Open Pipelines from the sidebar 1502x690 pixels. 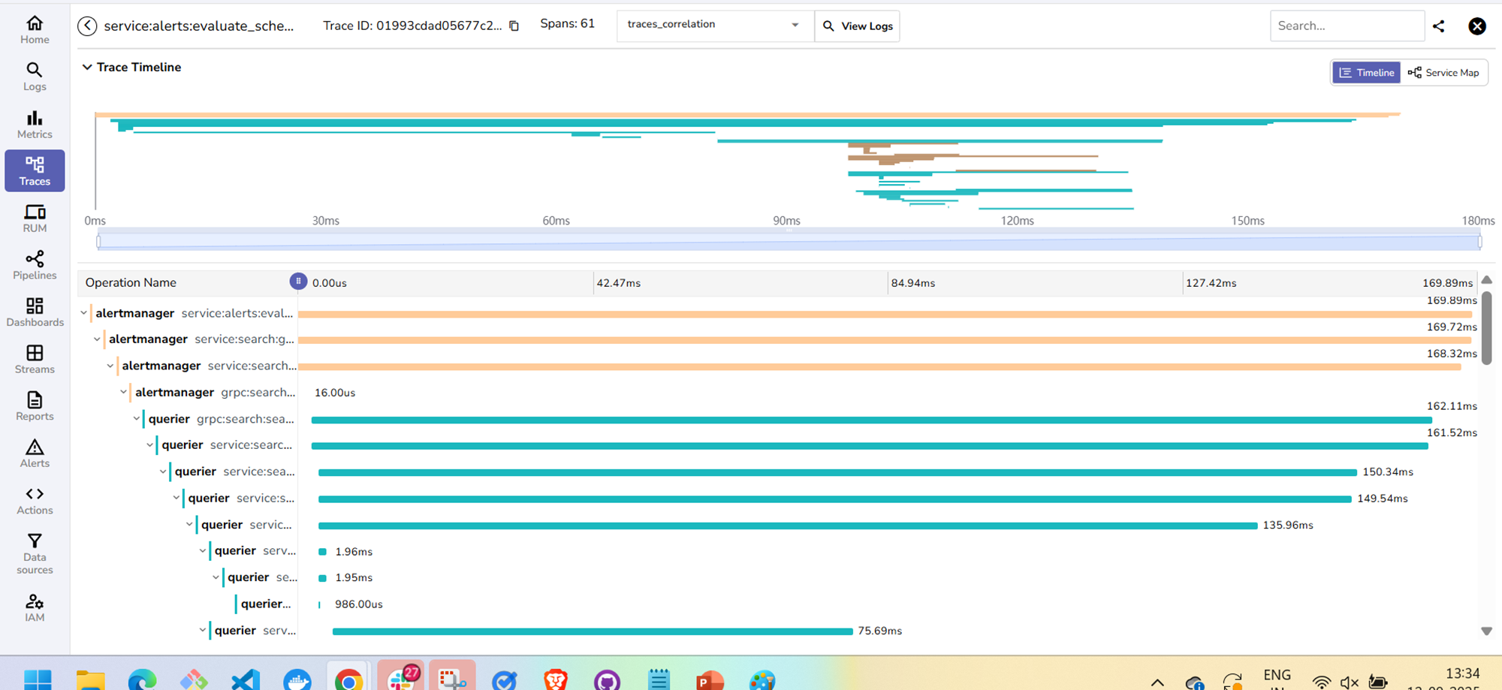pyautogui.click(x=35, y=265)
